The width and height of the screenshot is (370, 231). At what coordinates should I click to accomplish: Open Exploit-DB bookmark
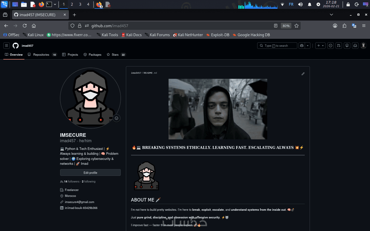(218, 35)
